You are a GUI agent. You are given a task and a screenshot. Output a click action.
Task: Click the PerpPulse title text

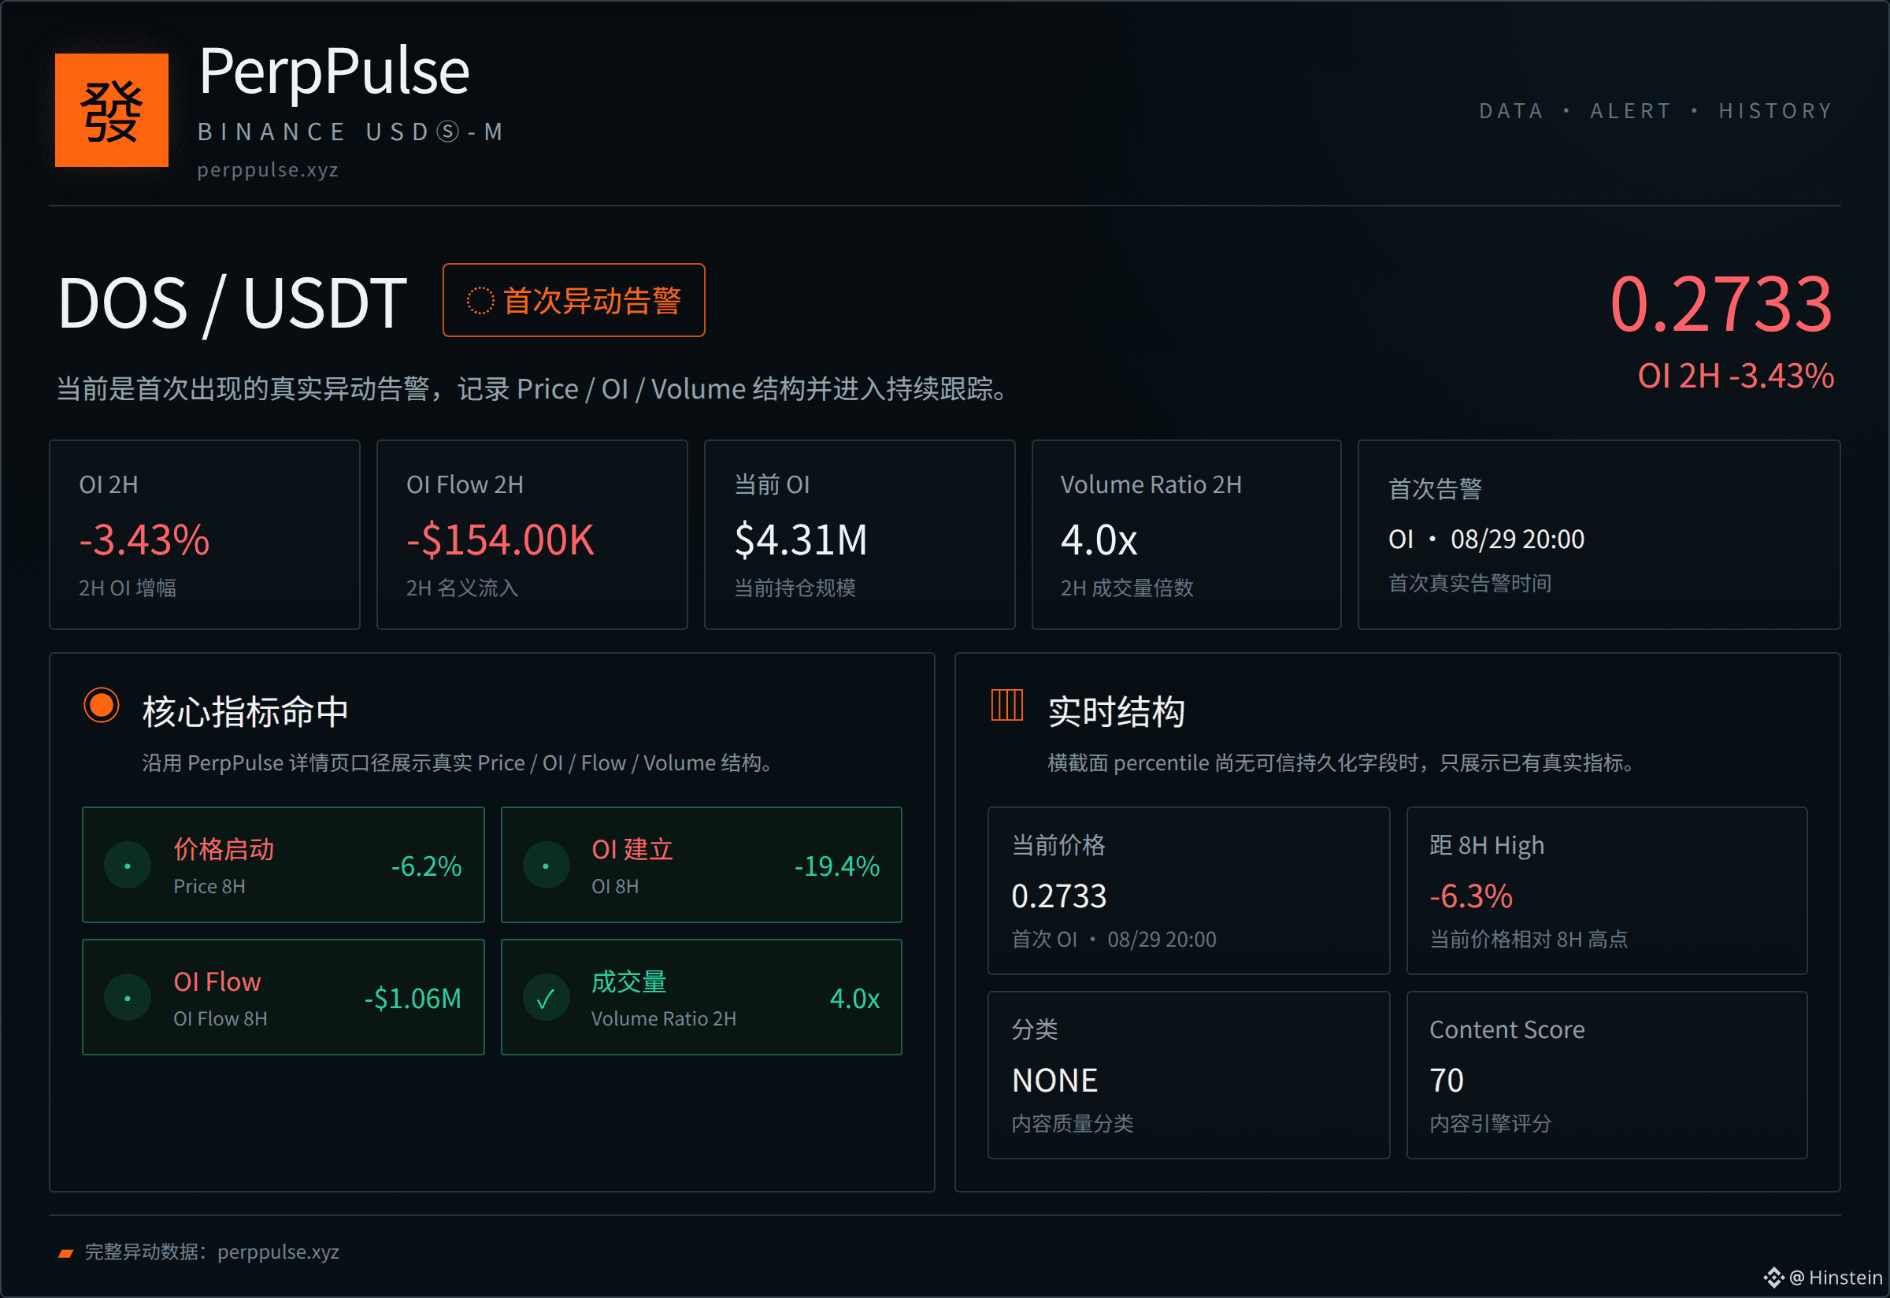[334, 72]
